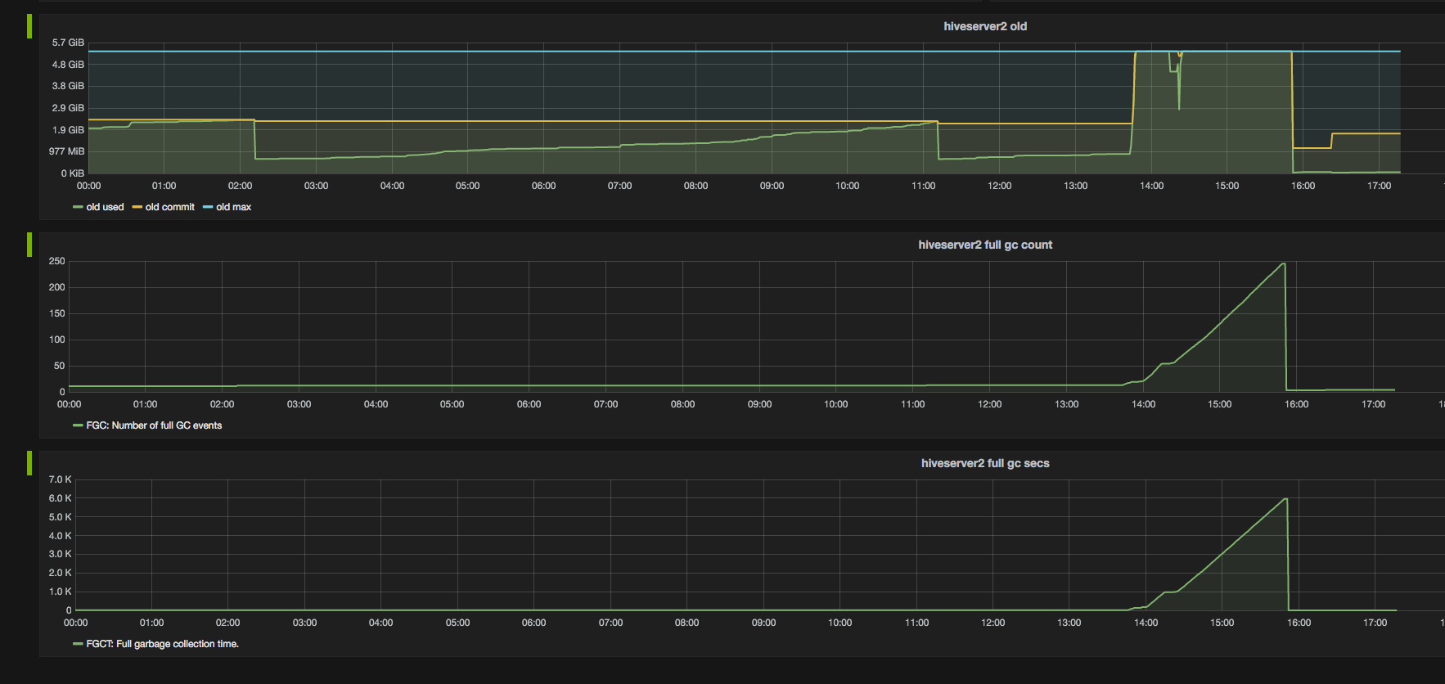Click the green color dash beside the FGC legend

(78, 426)
